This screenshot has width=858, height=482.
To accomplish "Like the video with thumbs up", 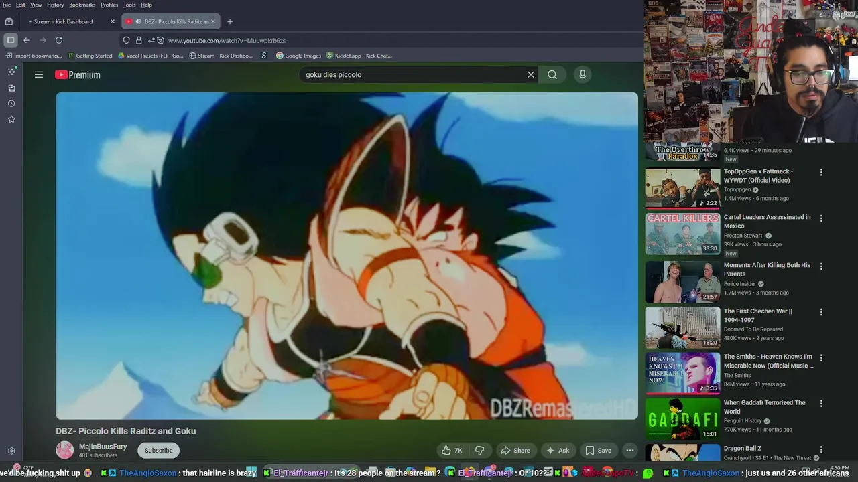I will (x=451, y=451).
